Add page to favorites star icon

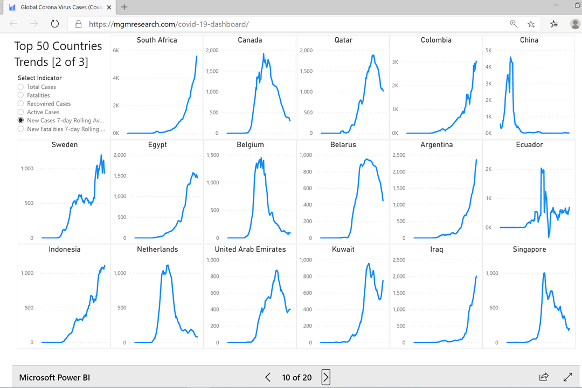coord(531,24)
